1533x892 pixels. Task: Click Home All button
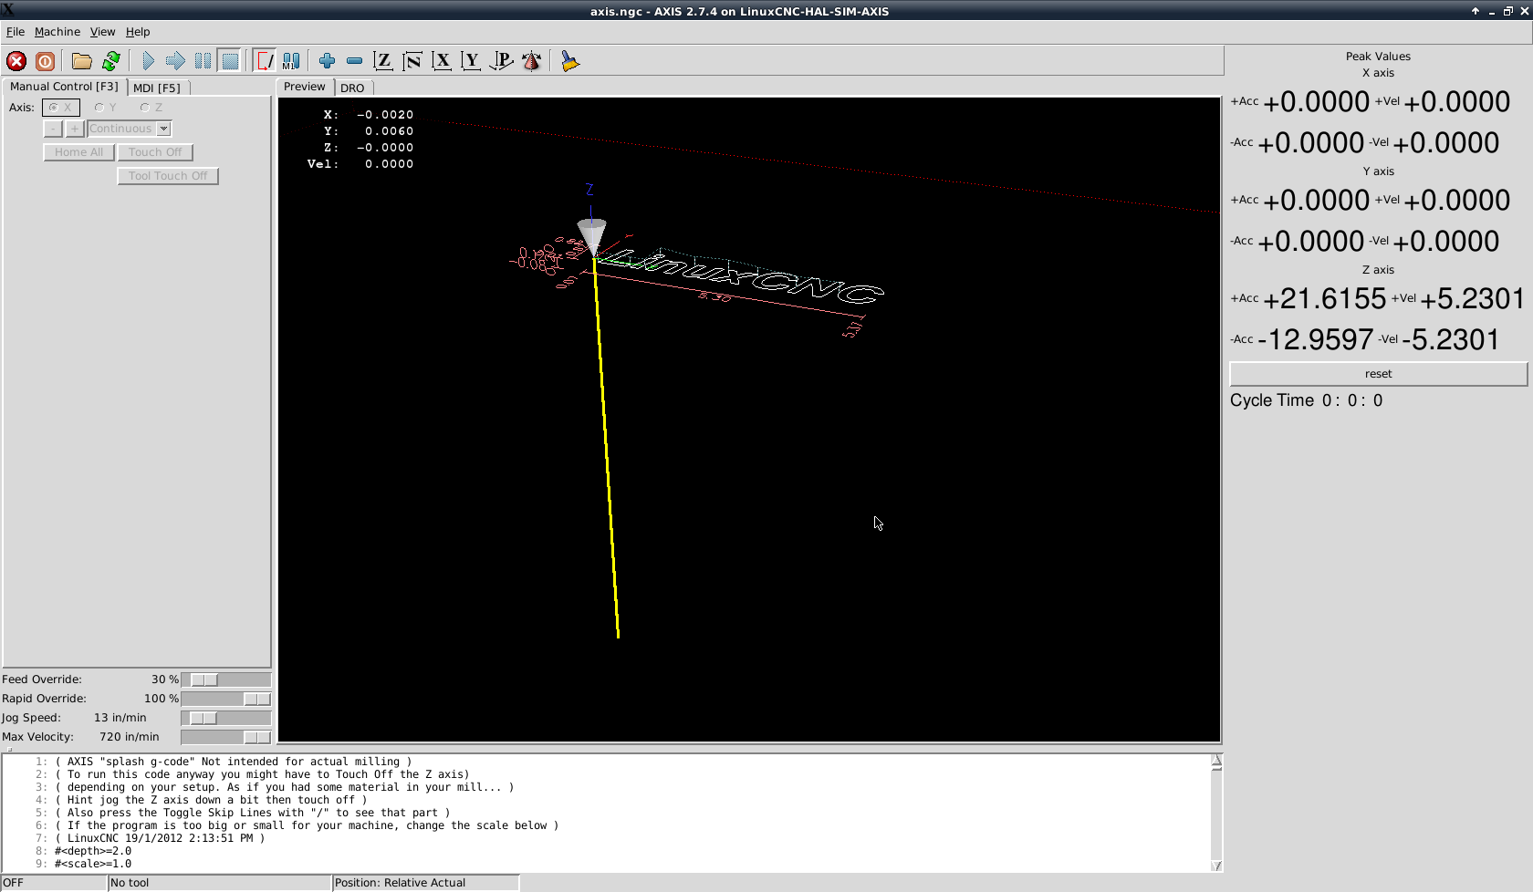[x=78, y=152]
